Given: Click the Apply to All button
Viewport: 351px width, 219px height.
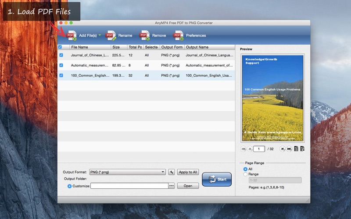Looking at the screenshot, I should pyautogui.click(x=188, y=172).
